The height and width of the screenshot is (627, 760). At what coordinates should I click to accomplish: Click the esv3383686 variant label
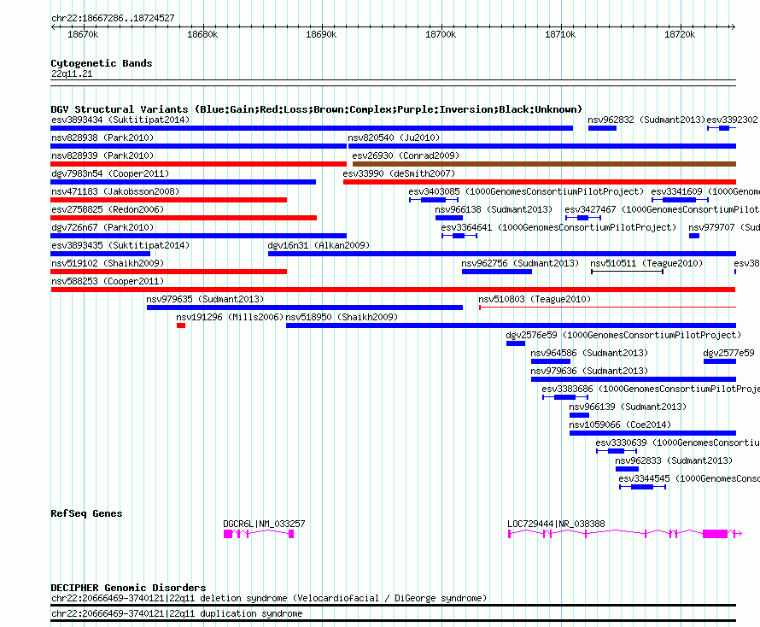(x=651, y=389)
